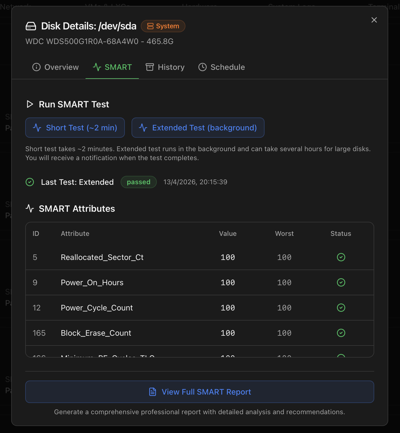Click the History tab archive icon
400x433 pixels.
click(x=150, y=67)
